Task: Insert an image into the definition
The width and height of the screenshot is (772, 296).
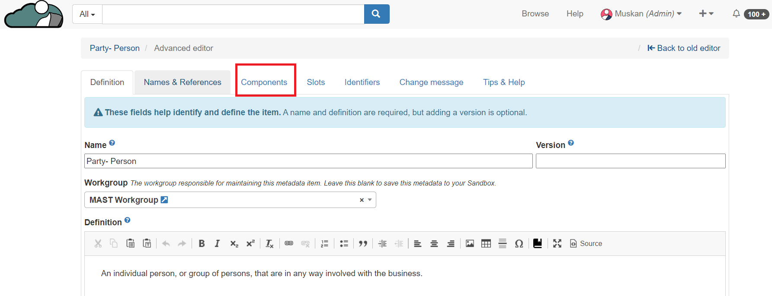Action: pos(470,244)
